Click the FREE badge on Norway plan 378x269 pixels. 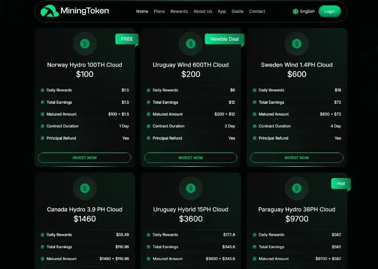[127, 39]
